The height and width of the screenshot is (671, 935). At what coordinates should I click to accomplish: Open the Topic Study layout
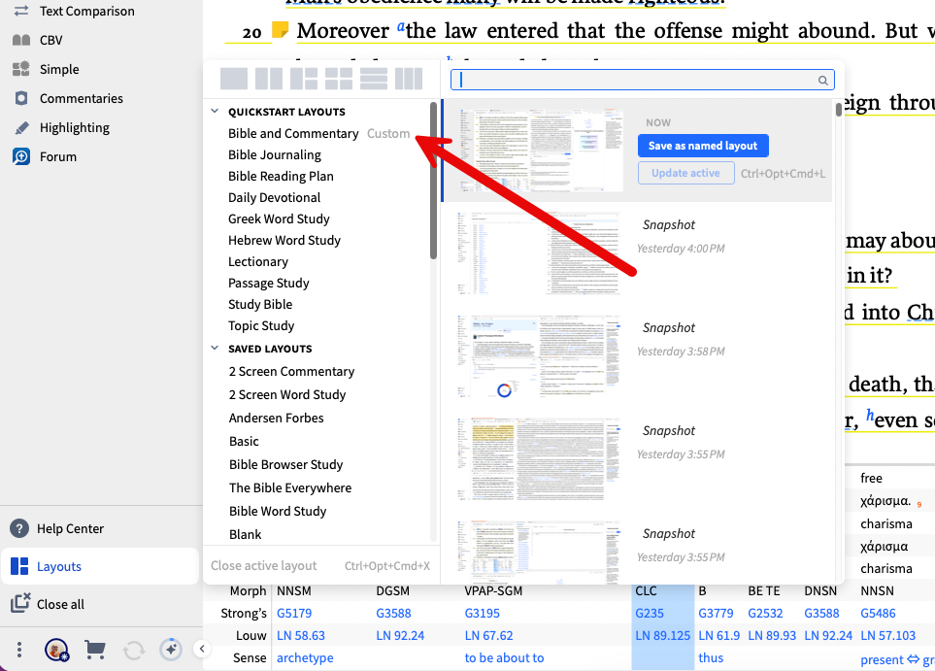click(261, 325)
